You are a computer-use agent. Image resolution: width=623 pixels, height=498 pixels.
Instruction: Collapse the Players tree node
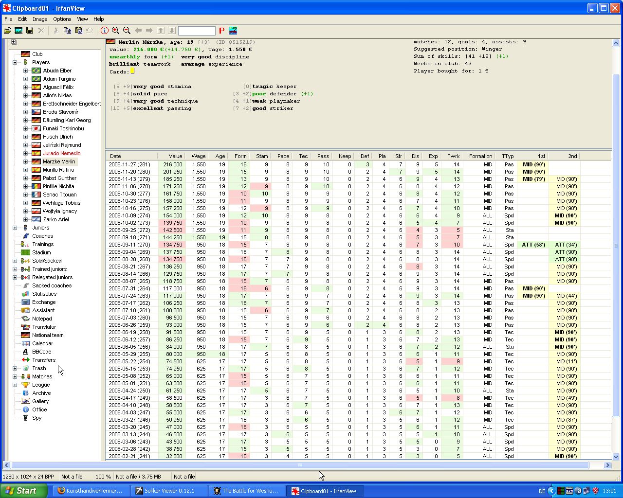[15, 62]
